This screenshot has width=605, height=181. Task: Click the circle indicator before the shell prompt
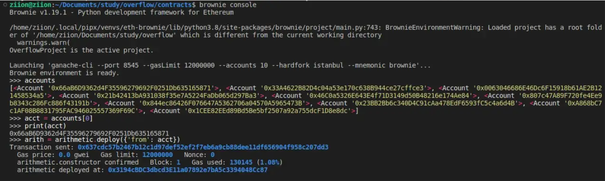4,5
